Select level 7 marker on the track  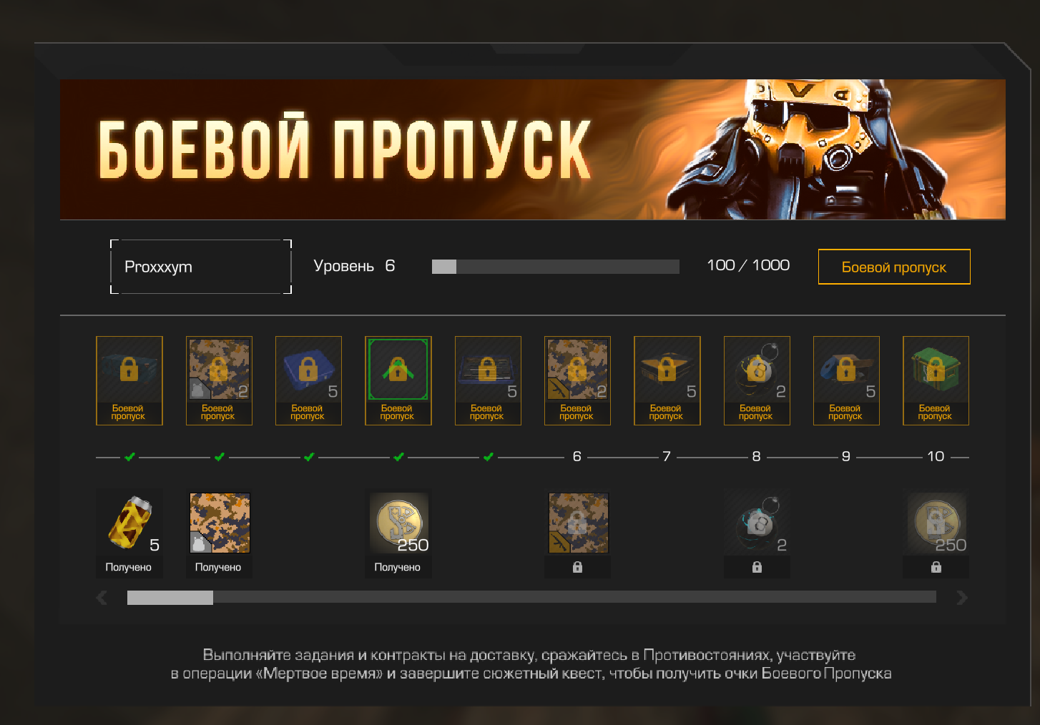pos(667,456)
